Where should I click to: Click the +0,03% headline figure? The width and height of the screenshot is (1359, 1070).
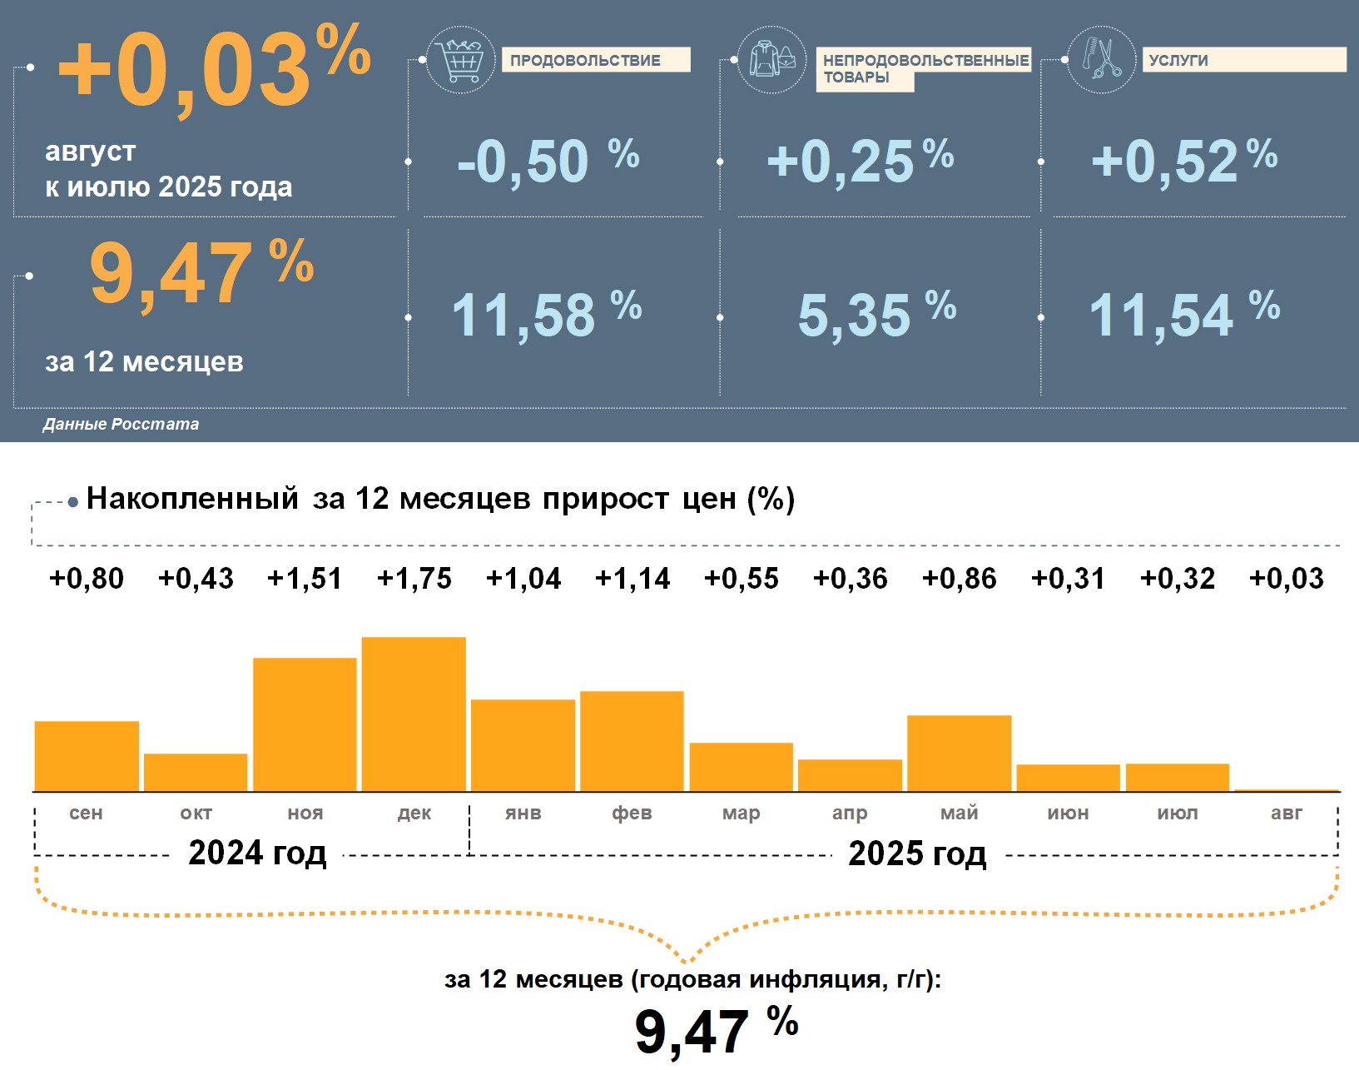coord(213,70)
